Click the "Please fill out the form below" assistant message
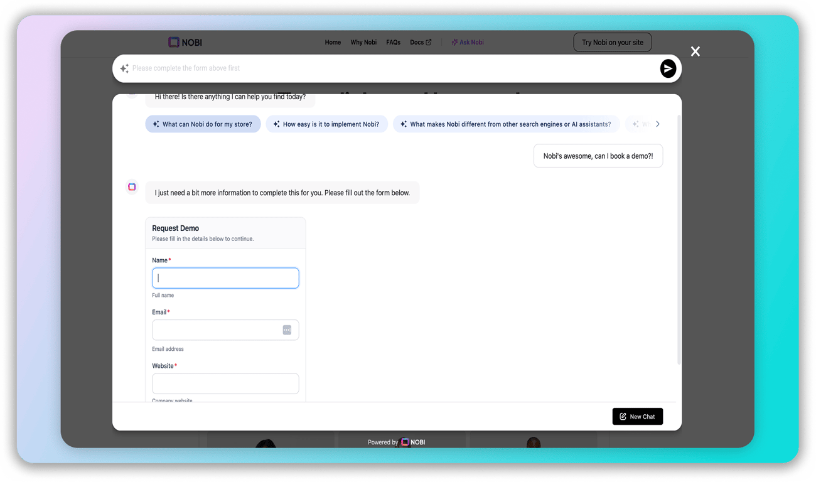This screenshot has width=816, height=482. [x=282, y=193]
